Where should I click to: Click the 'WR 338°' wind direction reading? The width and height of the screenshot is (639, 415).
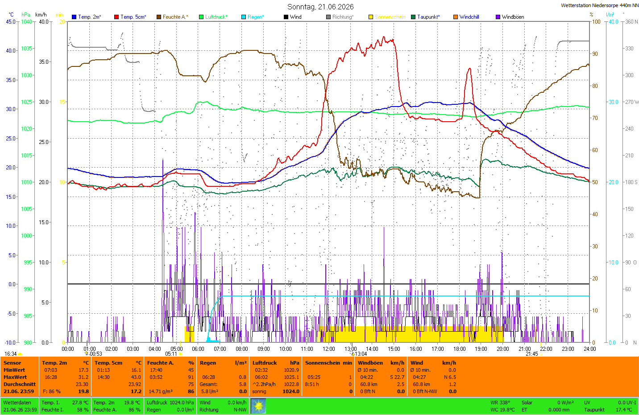coord(500,403)
